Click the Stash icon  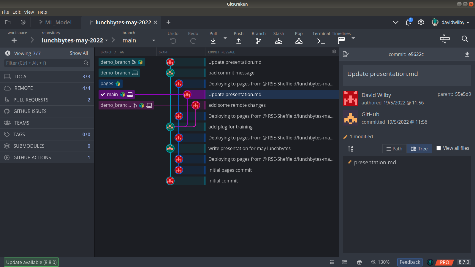pos(279,41)
